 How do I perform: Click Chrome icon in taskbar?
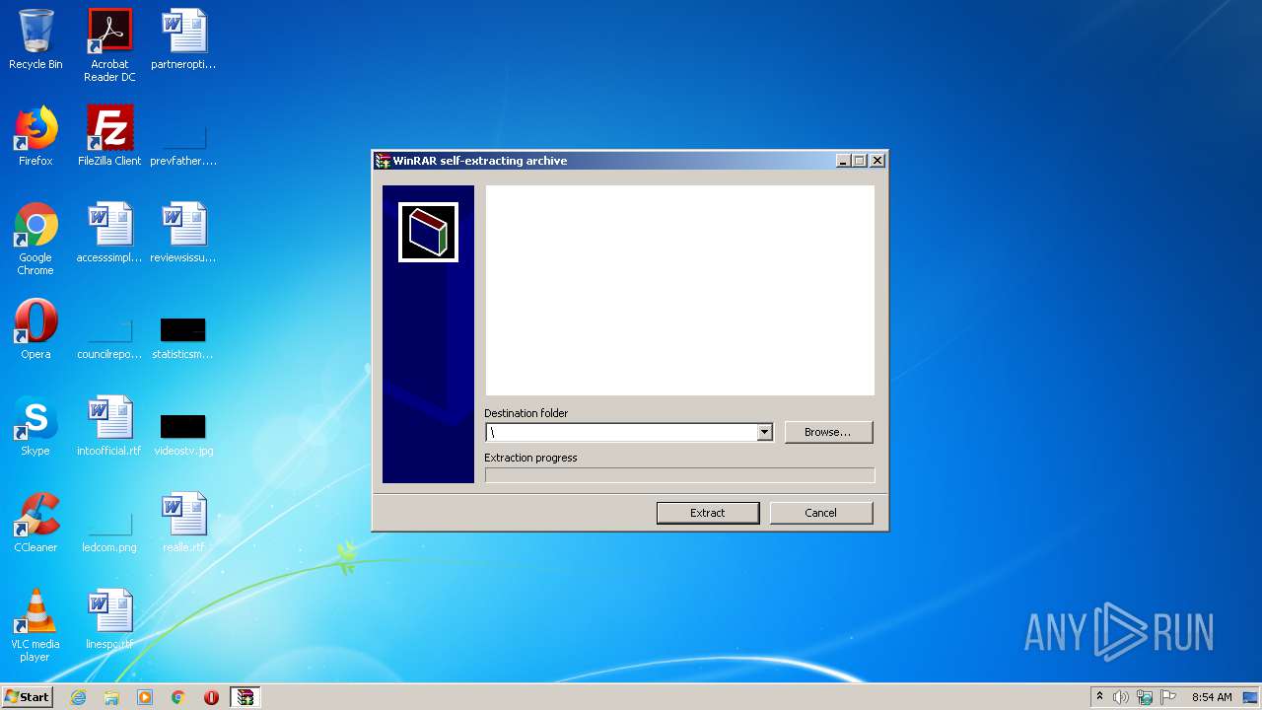(x=177, y=697)
